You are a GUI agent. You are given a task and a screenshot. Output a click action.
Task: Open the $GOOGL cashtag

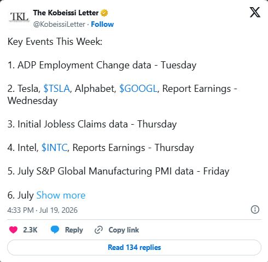coord(138,89)
